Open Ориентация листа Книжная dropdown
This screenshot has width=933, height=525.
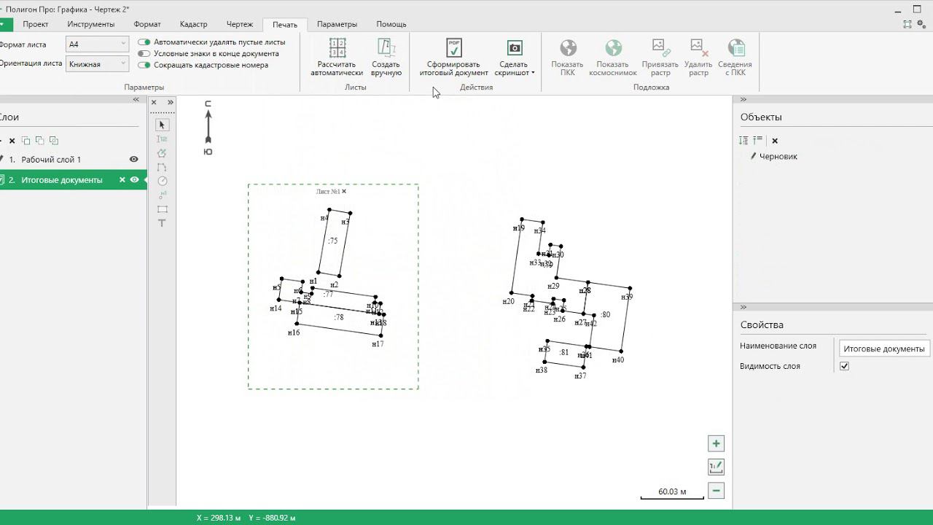(97, 64)
